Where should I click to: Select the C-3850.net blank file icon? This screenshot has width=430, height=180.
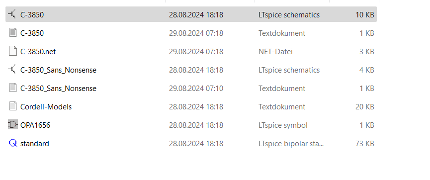click(13, 51)
